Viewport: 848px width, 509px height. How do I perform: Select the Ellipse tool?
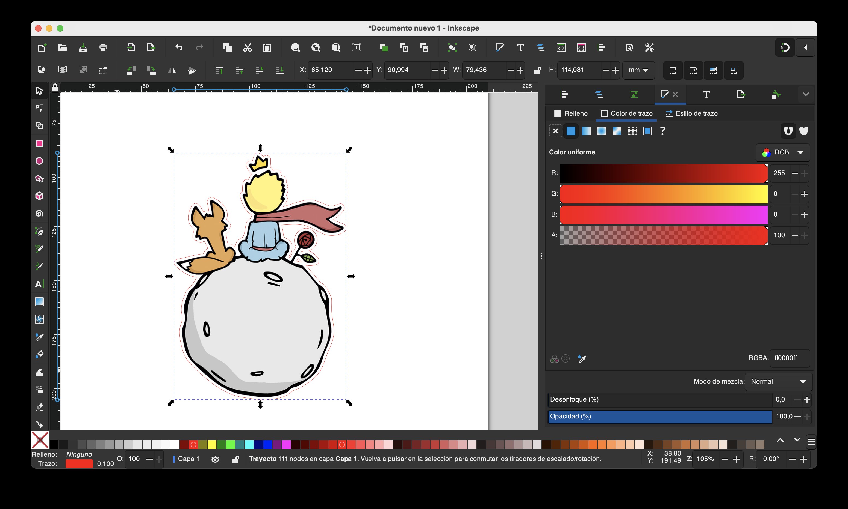(39, 161)
